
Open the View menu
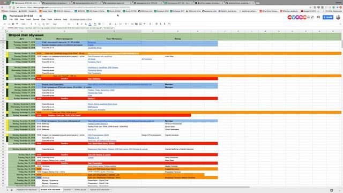[22, 19]
